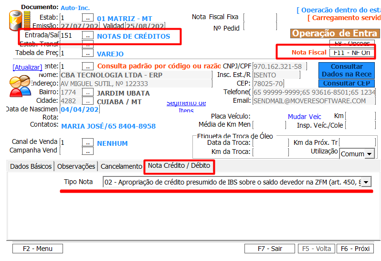
Task: Click the F2 - Menu button
Action: [x=38, y=249]
